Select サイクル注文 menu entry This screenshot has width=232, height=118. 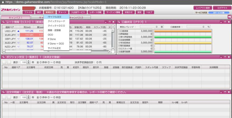[56, 48]
